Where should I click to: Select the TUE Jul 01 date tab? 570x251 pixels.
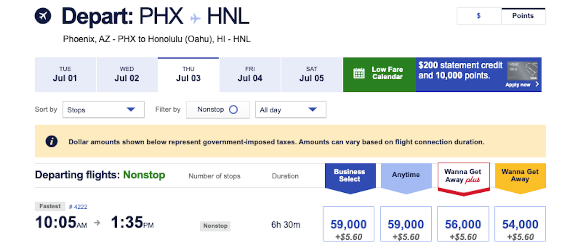click(x=65, y=75)
